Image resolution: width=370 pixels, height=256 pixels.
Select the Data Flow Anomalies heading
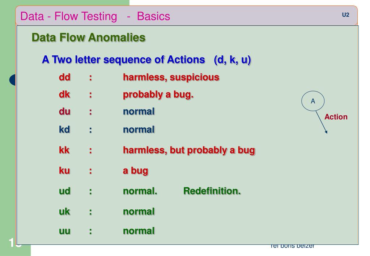89,38
